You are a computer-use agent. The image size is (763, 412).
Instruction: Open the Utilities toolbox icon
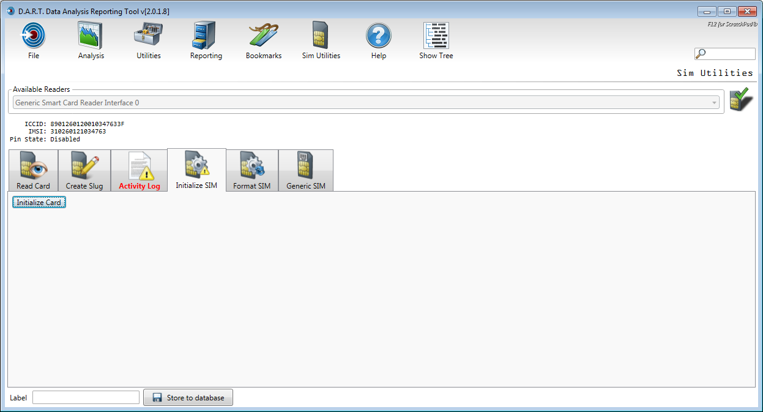[x=148, y=36]
